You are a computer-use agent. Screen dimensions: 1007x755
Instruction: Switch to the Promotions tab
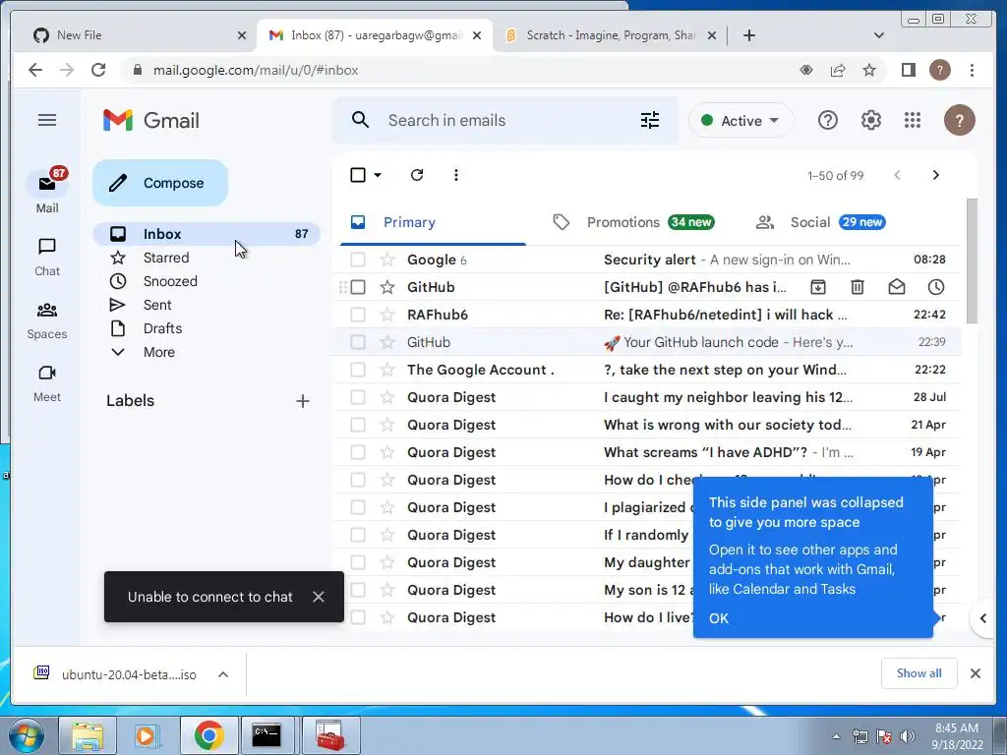point(633,222)
